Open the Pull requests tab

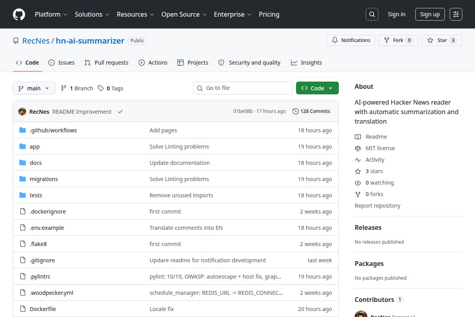(x=106, y=63)
